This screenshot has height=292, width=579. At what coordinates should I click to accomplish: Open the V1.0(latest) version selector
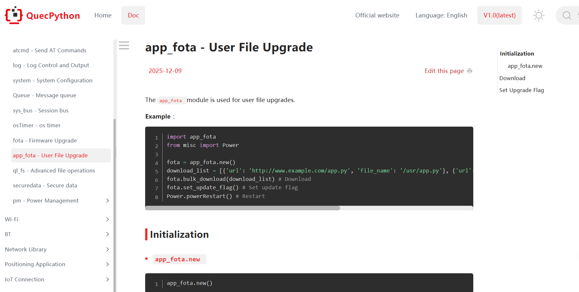(x=499, y=15)
